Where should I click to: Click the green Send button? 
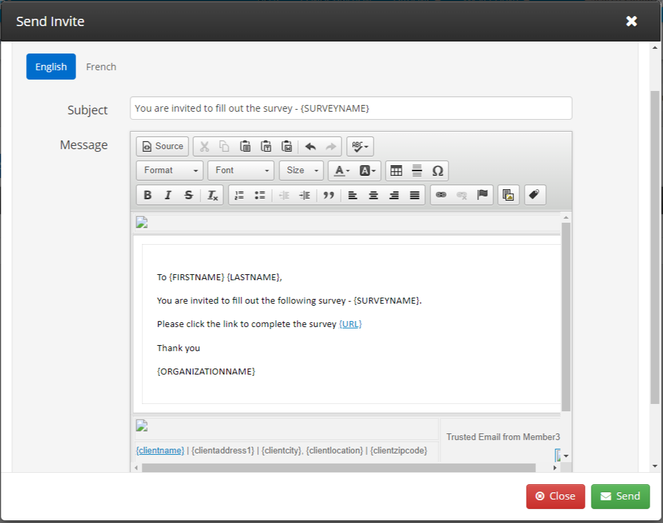click(620, 496)
